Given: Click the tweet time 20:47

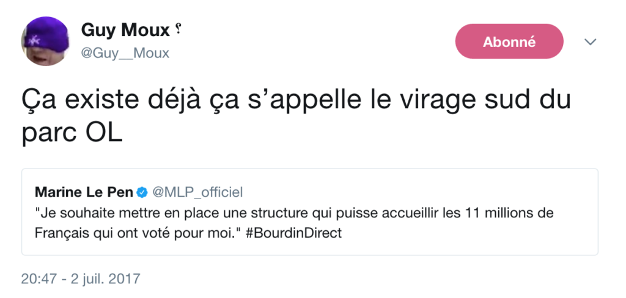Looking at the screenshot, I should click(37, 280).
